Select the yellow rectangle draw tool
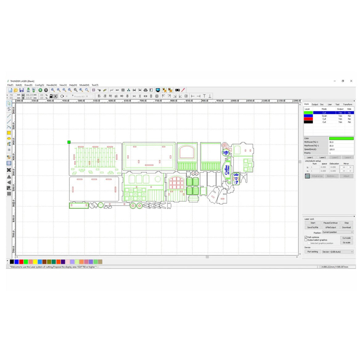This screenshot has height=362, width=362. coord(9,133)
